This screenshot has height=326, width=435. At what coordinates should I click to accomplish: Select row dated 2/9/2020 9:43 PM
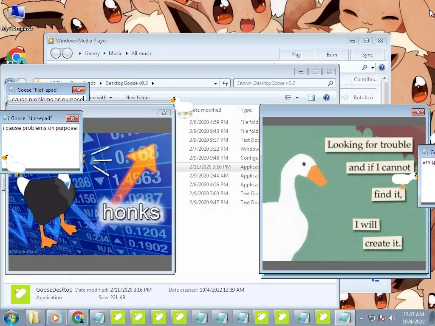tap(218, 131)
